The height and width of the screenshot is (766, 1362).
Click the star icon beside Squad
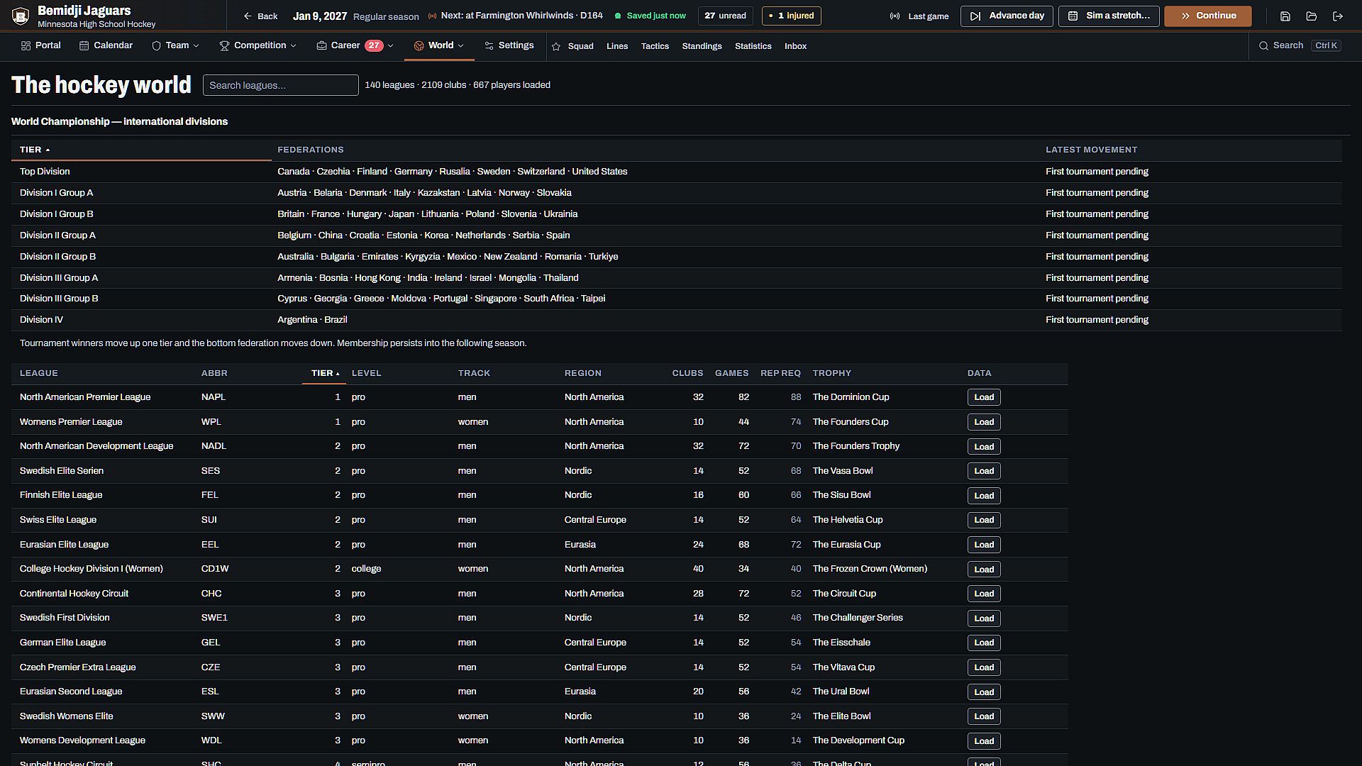click(555, 46)
